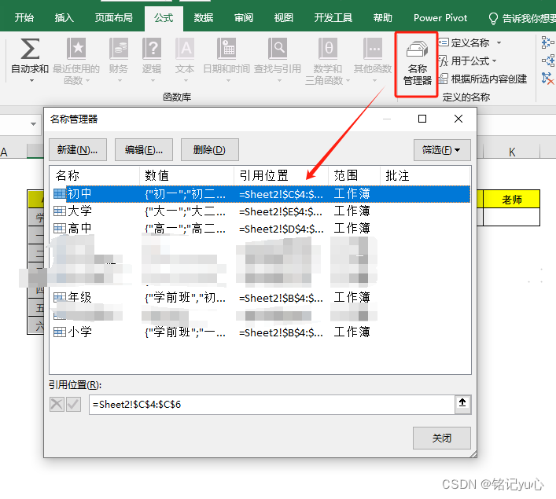Sort by the 数值 column header
This screenshot has height=499, width=556.
click(x=187, y=175)
